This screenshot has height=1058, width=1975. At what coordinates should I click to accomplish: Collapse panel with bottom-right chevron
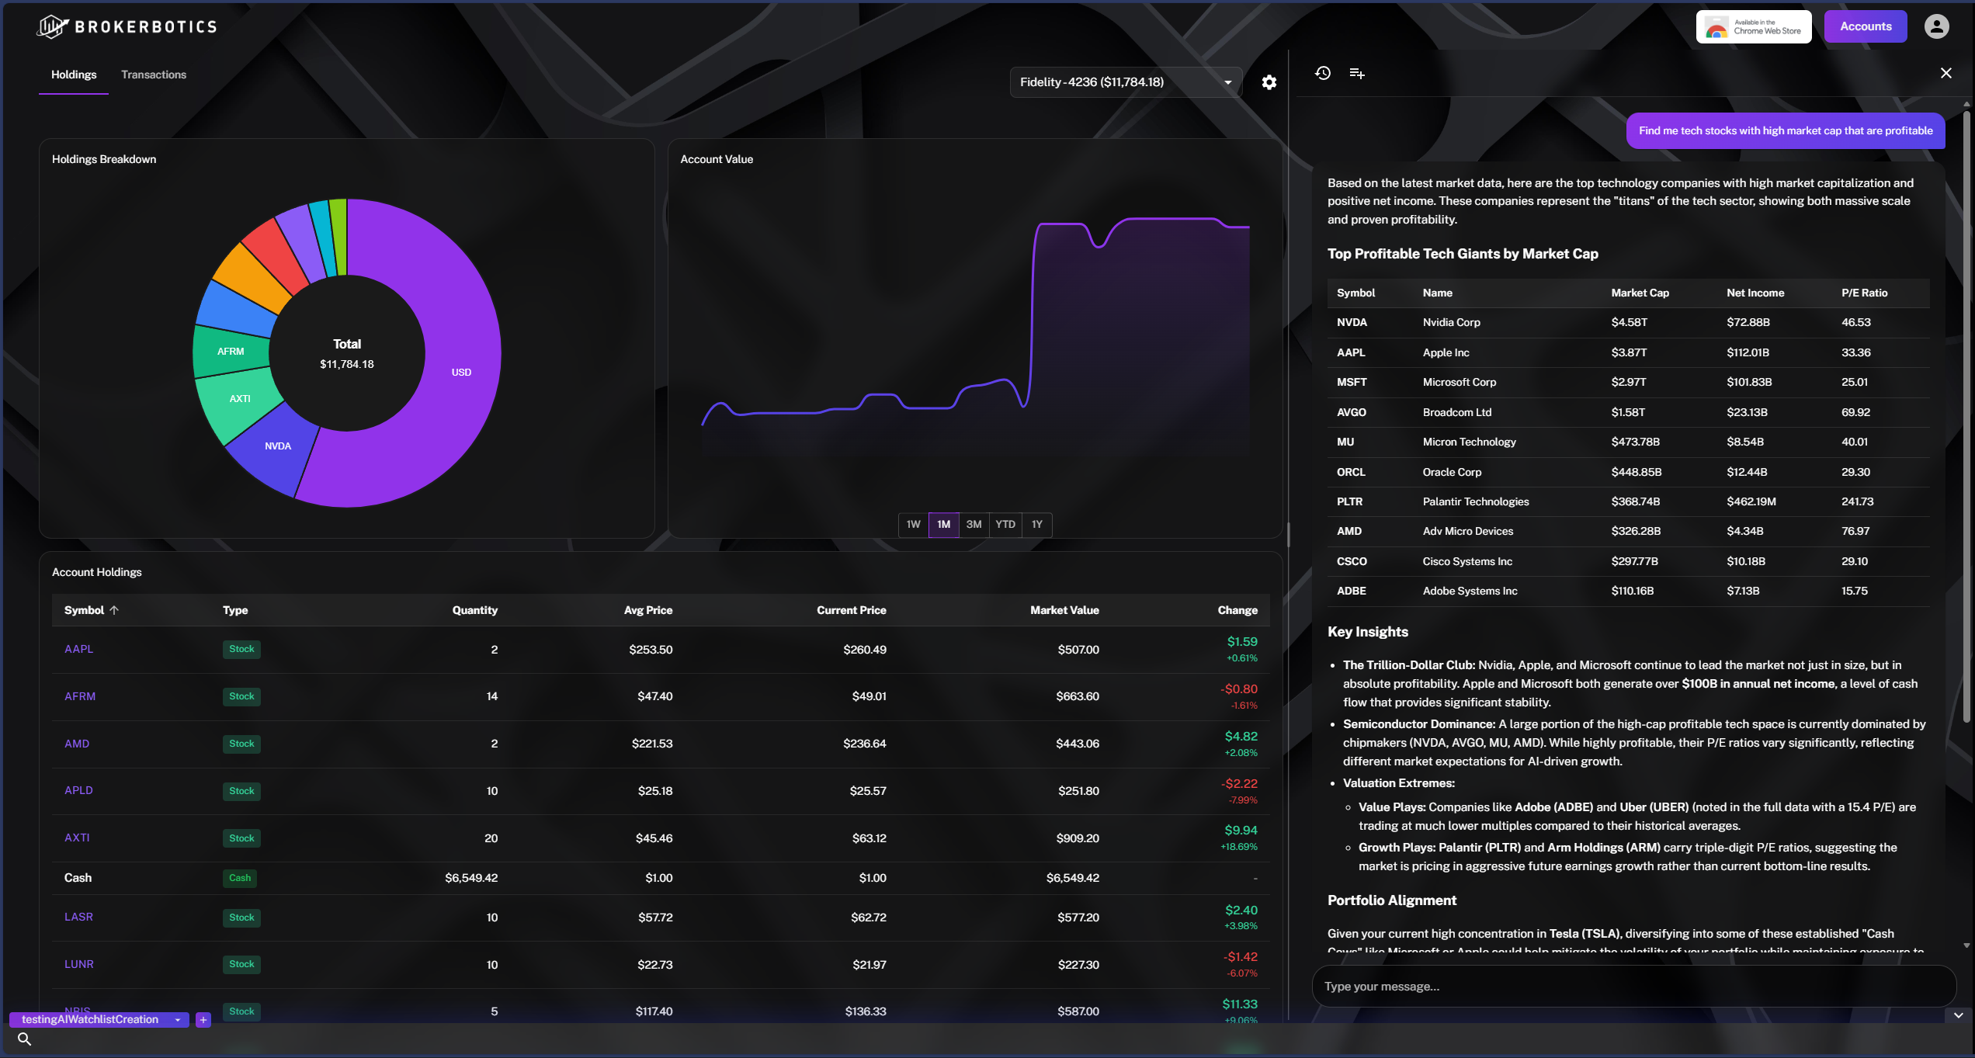coord(1958,1015)
